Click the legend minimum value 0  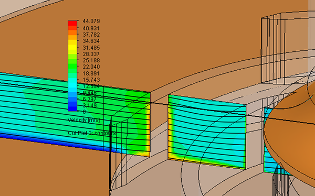[x=84, y=112]
